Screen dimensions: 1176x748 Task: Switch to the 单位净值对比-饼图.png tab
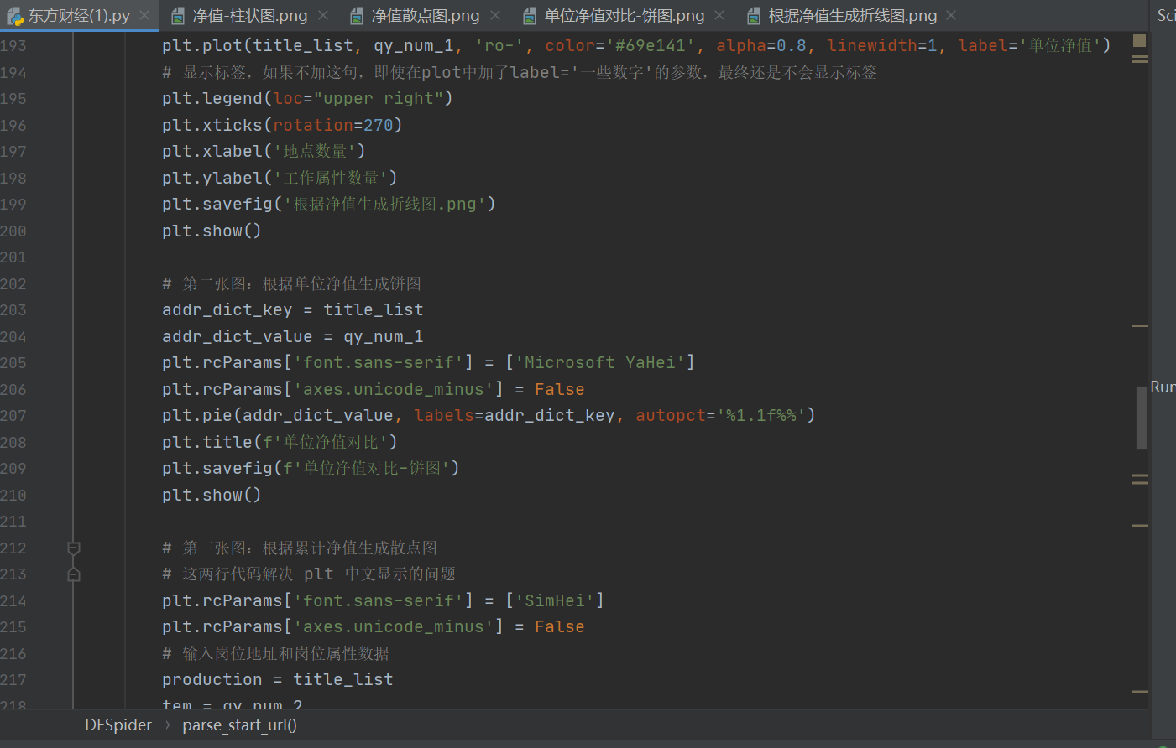click(624, 15)
